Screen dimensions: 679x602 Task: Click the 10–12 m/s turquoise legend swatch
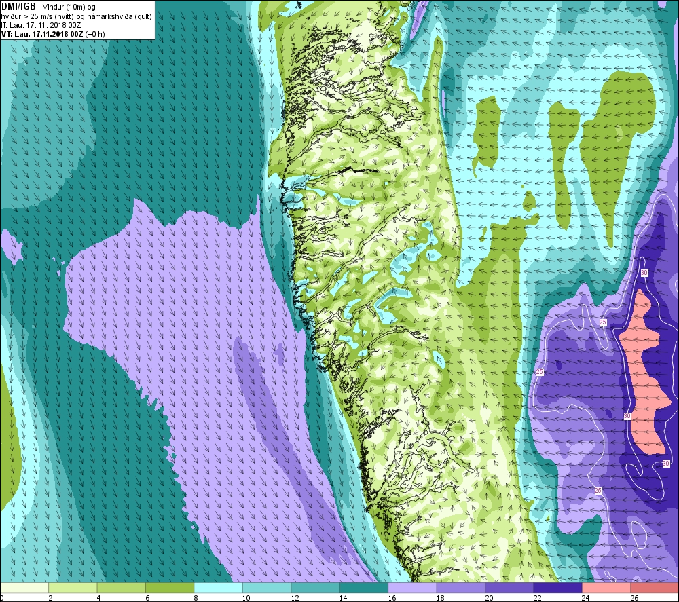267,588
